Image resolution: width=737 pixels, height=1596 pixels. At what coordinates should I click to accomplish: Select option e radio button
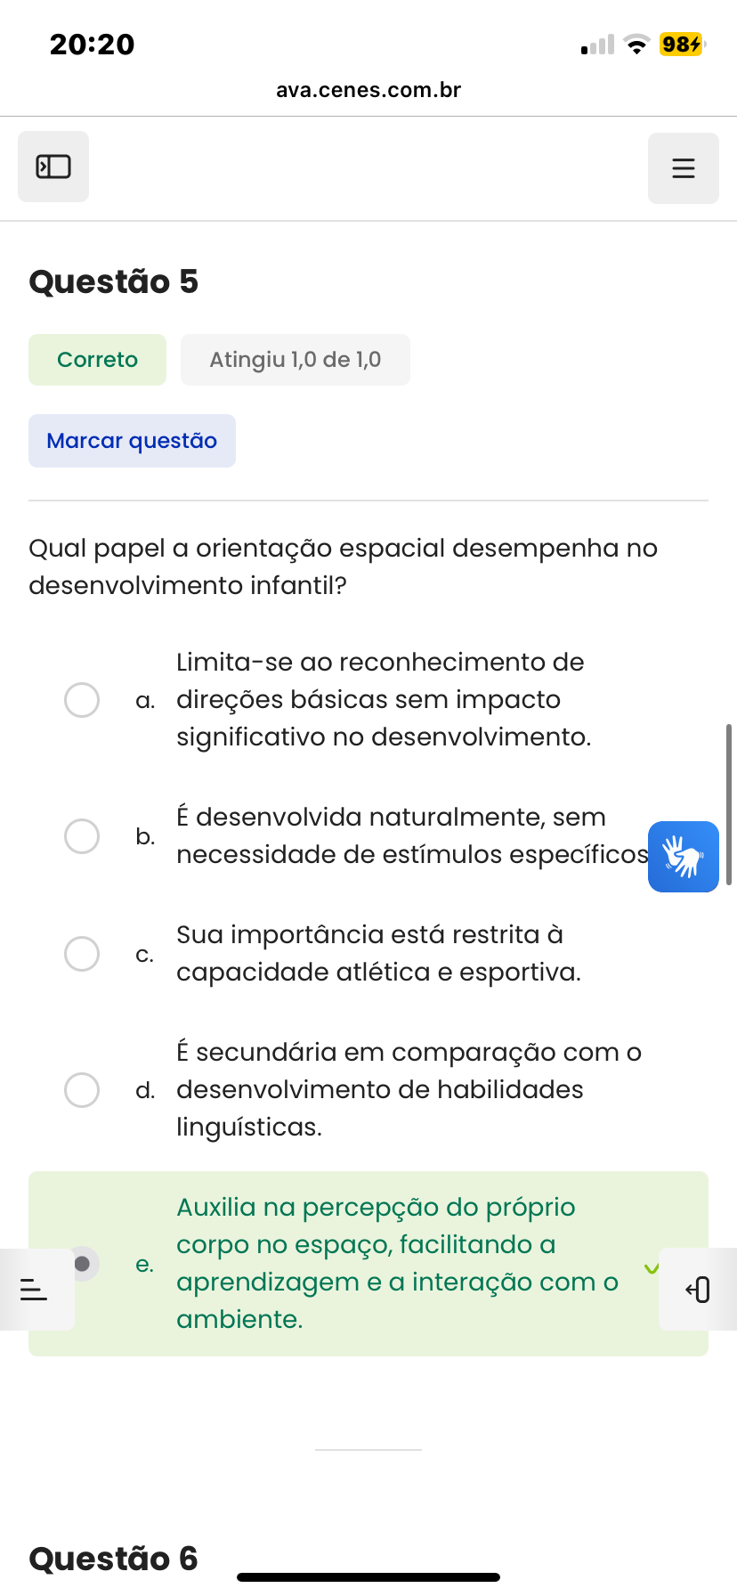[x=83, y=1263]
